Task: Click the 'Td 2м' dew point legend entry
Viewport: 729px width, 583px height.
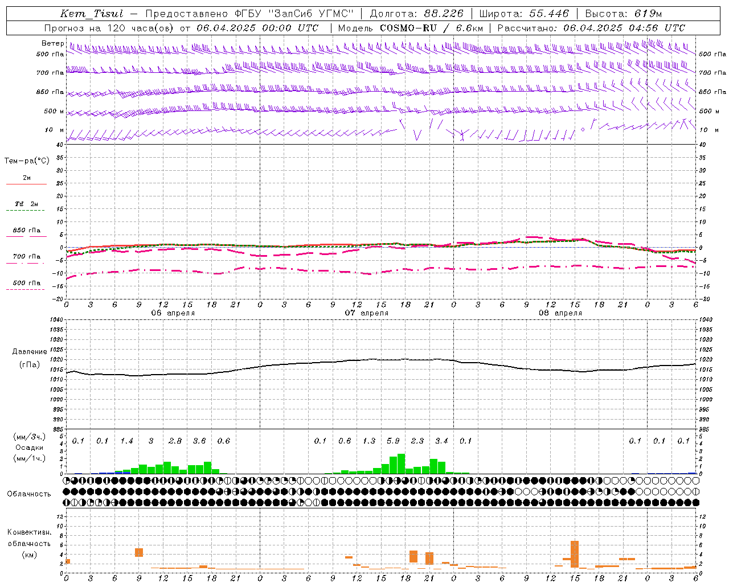Action: point(27,204)
